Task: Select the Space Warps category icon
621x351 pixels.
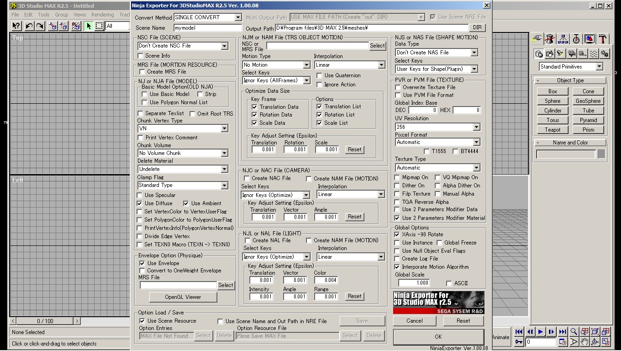Action: (x=594, y=54)
